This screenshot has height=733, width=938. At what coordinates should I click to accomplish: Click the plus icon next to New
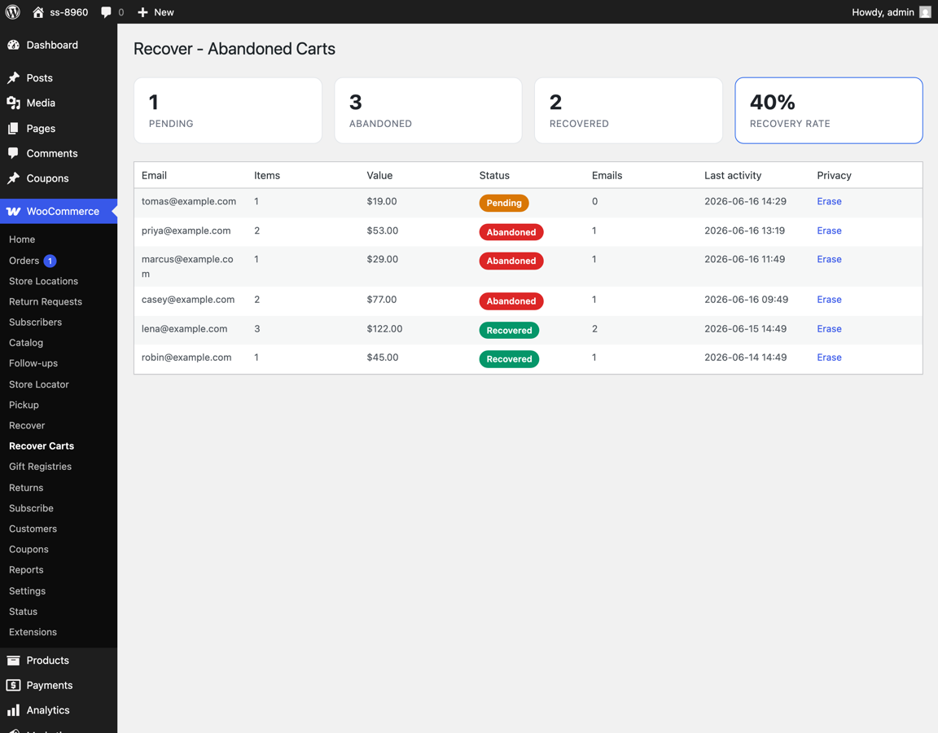(142, 12)
